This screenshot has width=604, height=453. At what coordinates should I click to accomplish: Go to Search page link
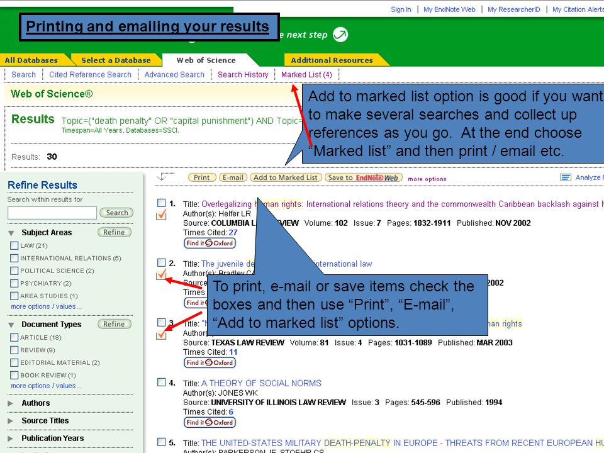click(x=23, y=74)
